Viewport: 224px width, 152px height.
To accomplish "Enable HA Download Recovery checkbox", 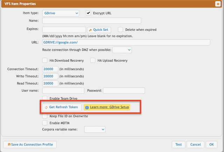I will pos(45,60).
